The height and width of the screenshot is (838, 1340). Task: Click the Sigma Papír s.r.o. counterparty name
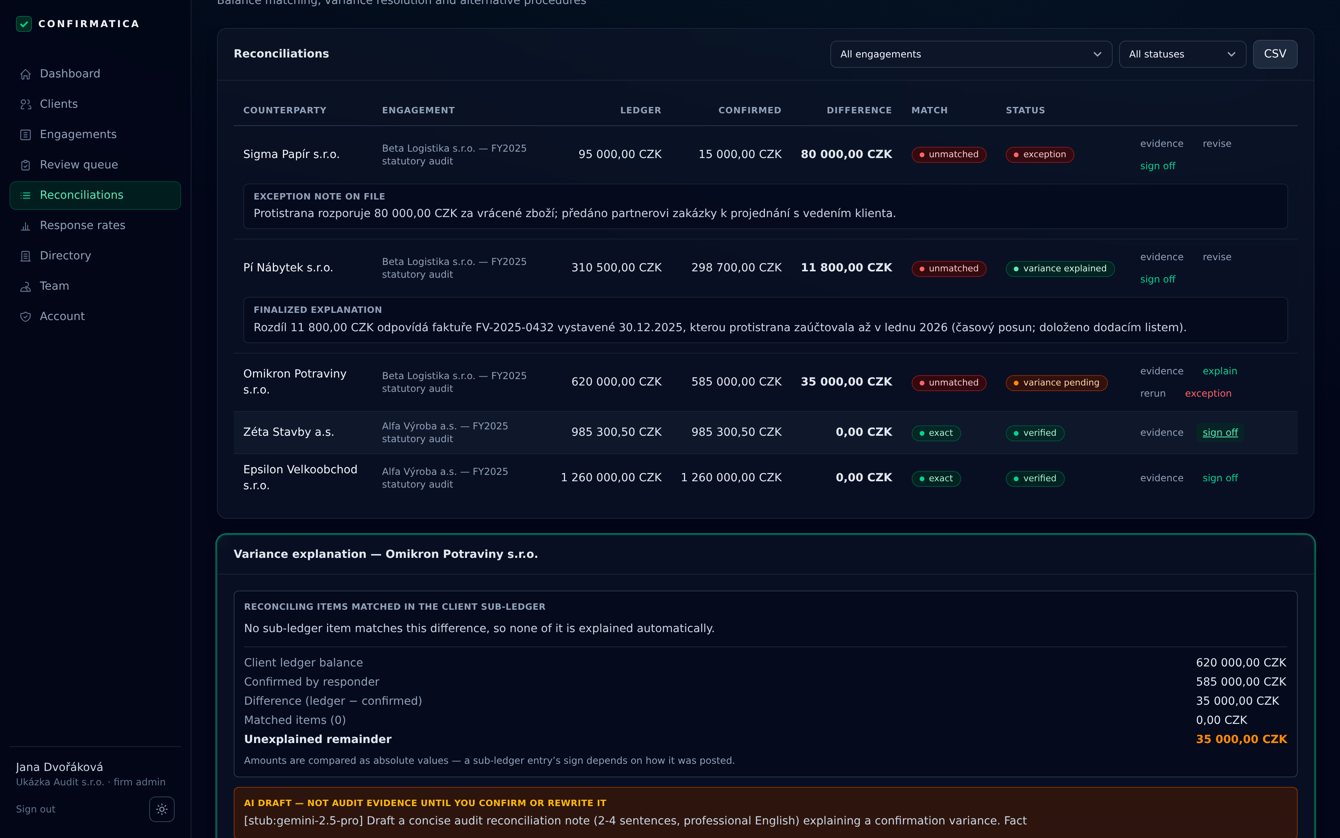(x=291, y=155)
